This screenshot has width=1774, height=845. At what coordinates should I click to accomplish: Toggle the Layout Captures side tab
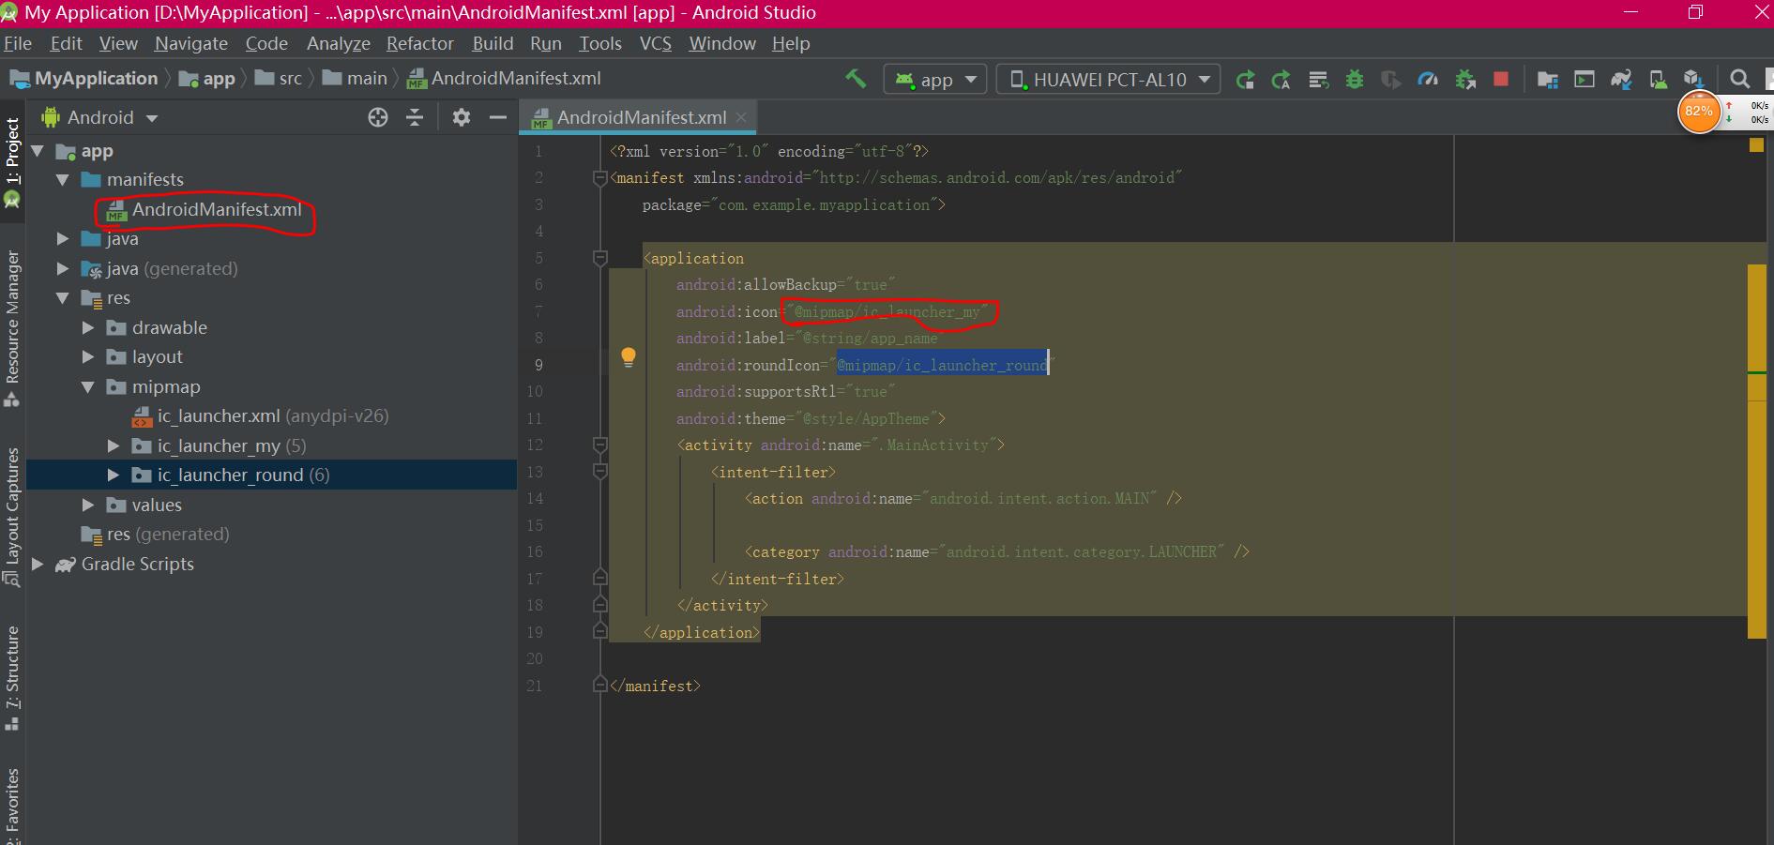point(12,516)
